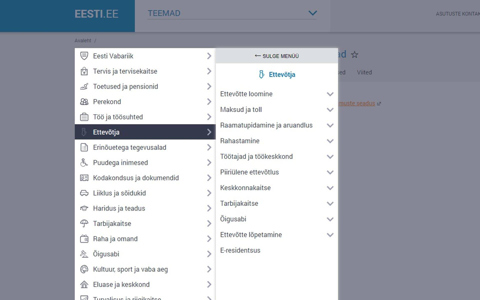Expand the Maksud ja toll section
Viewport: 480px width, 300px height.
tap(330, 110)
